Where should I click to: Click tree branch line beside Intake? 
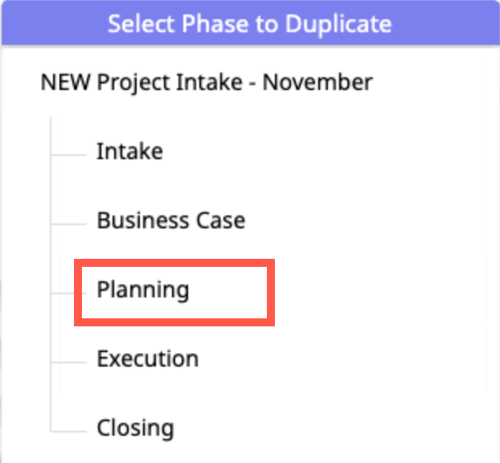click(x=69, y=153)
